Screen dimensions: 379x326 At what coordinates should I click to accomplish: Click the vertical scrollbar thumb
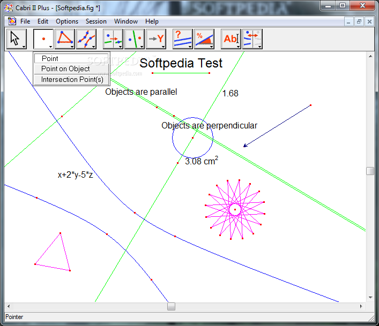coord(370,171)
